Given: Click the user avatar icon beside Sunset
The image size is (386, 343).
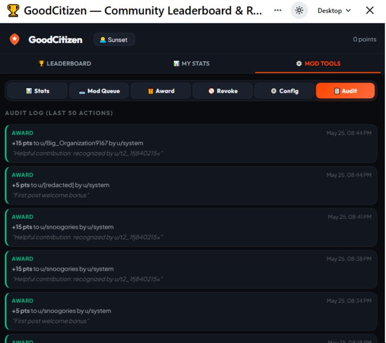Looking at the screenshot, I should click(x=102, y=40).
